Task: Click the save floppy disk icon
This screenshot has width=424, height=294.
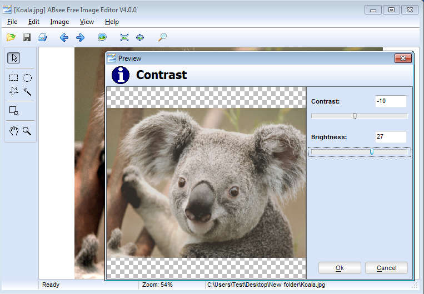Action: tap(26, 37)
